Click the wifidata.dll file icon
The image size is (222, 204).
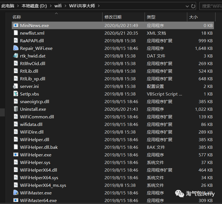tap(16, 124)
